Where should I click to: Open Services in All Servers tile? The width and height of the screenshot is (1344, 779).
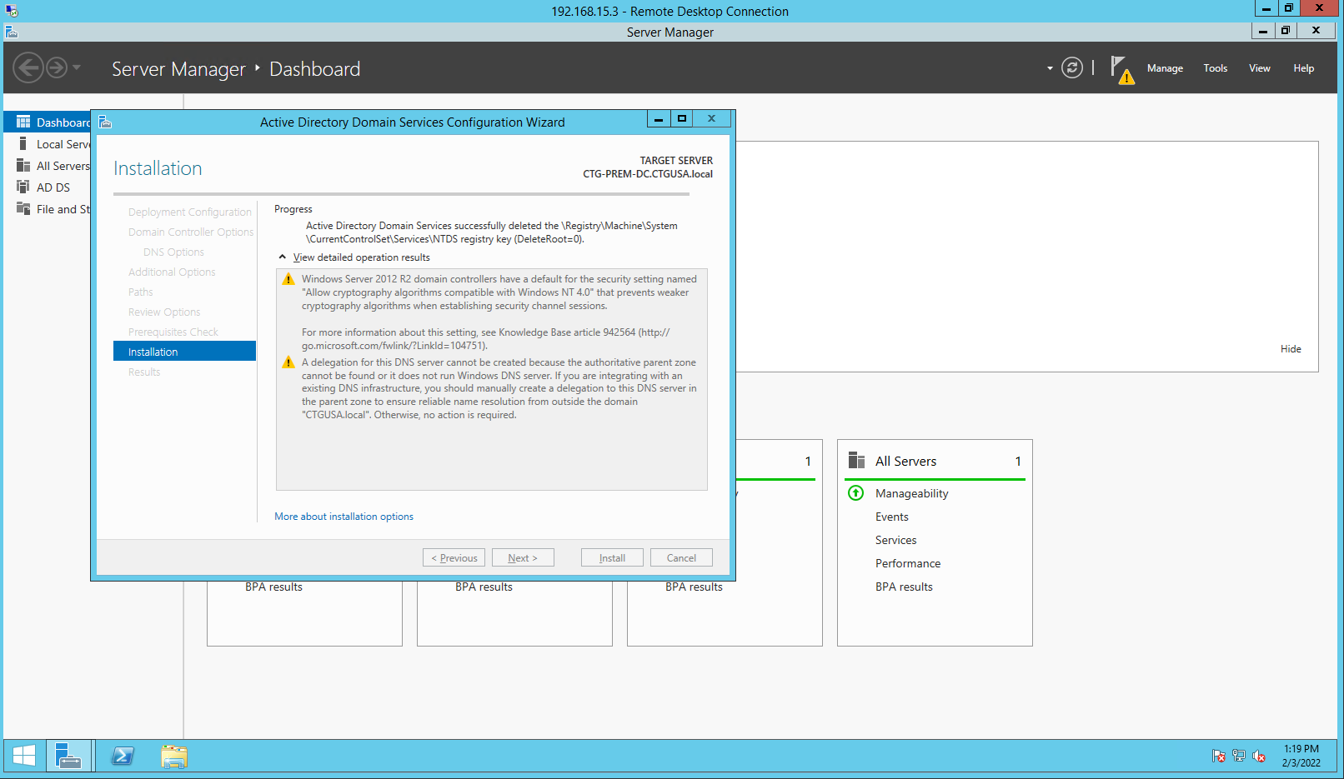point(896,540)
